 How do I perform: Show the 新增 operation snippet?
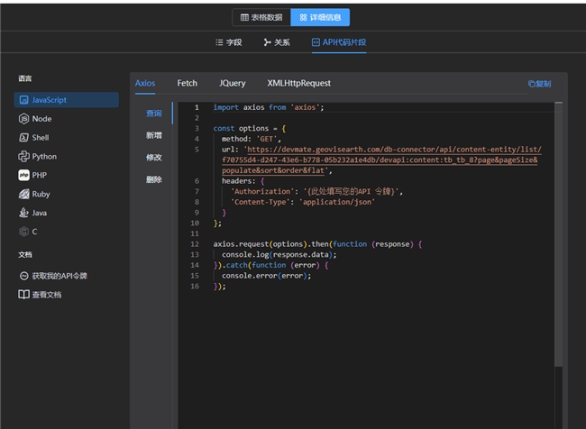pyautogui.click(x=153, y=135)
